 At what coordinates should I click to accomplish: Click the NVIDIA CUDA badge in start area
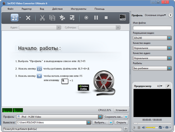83,88
